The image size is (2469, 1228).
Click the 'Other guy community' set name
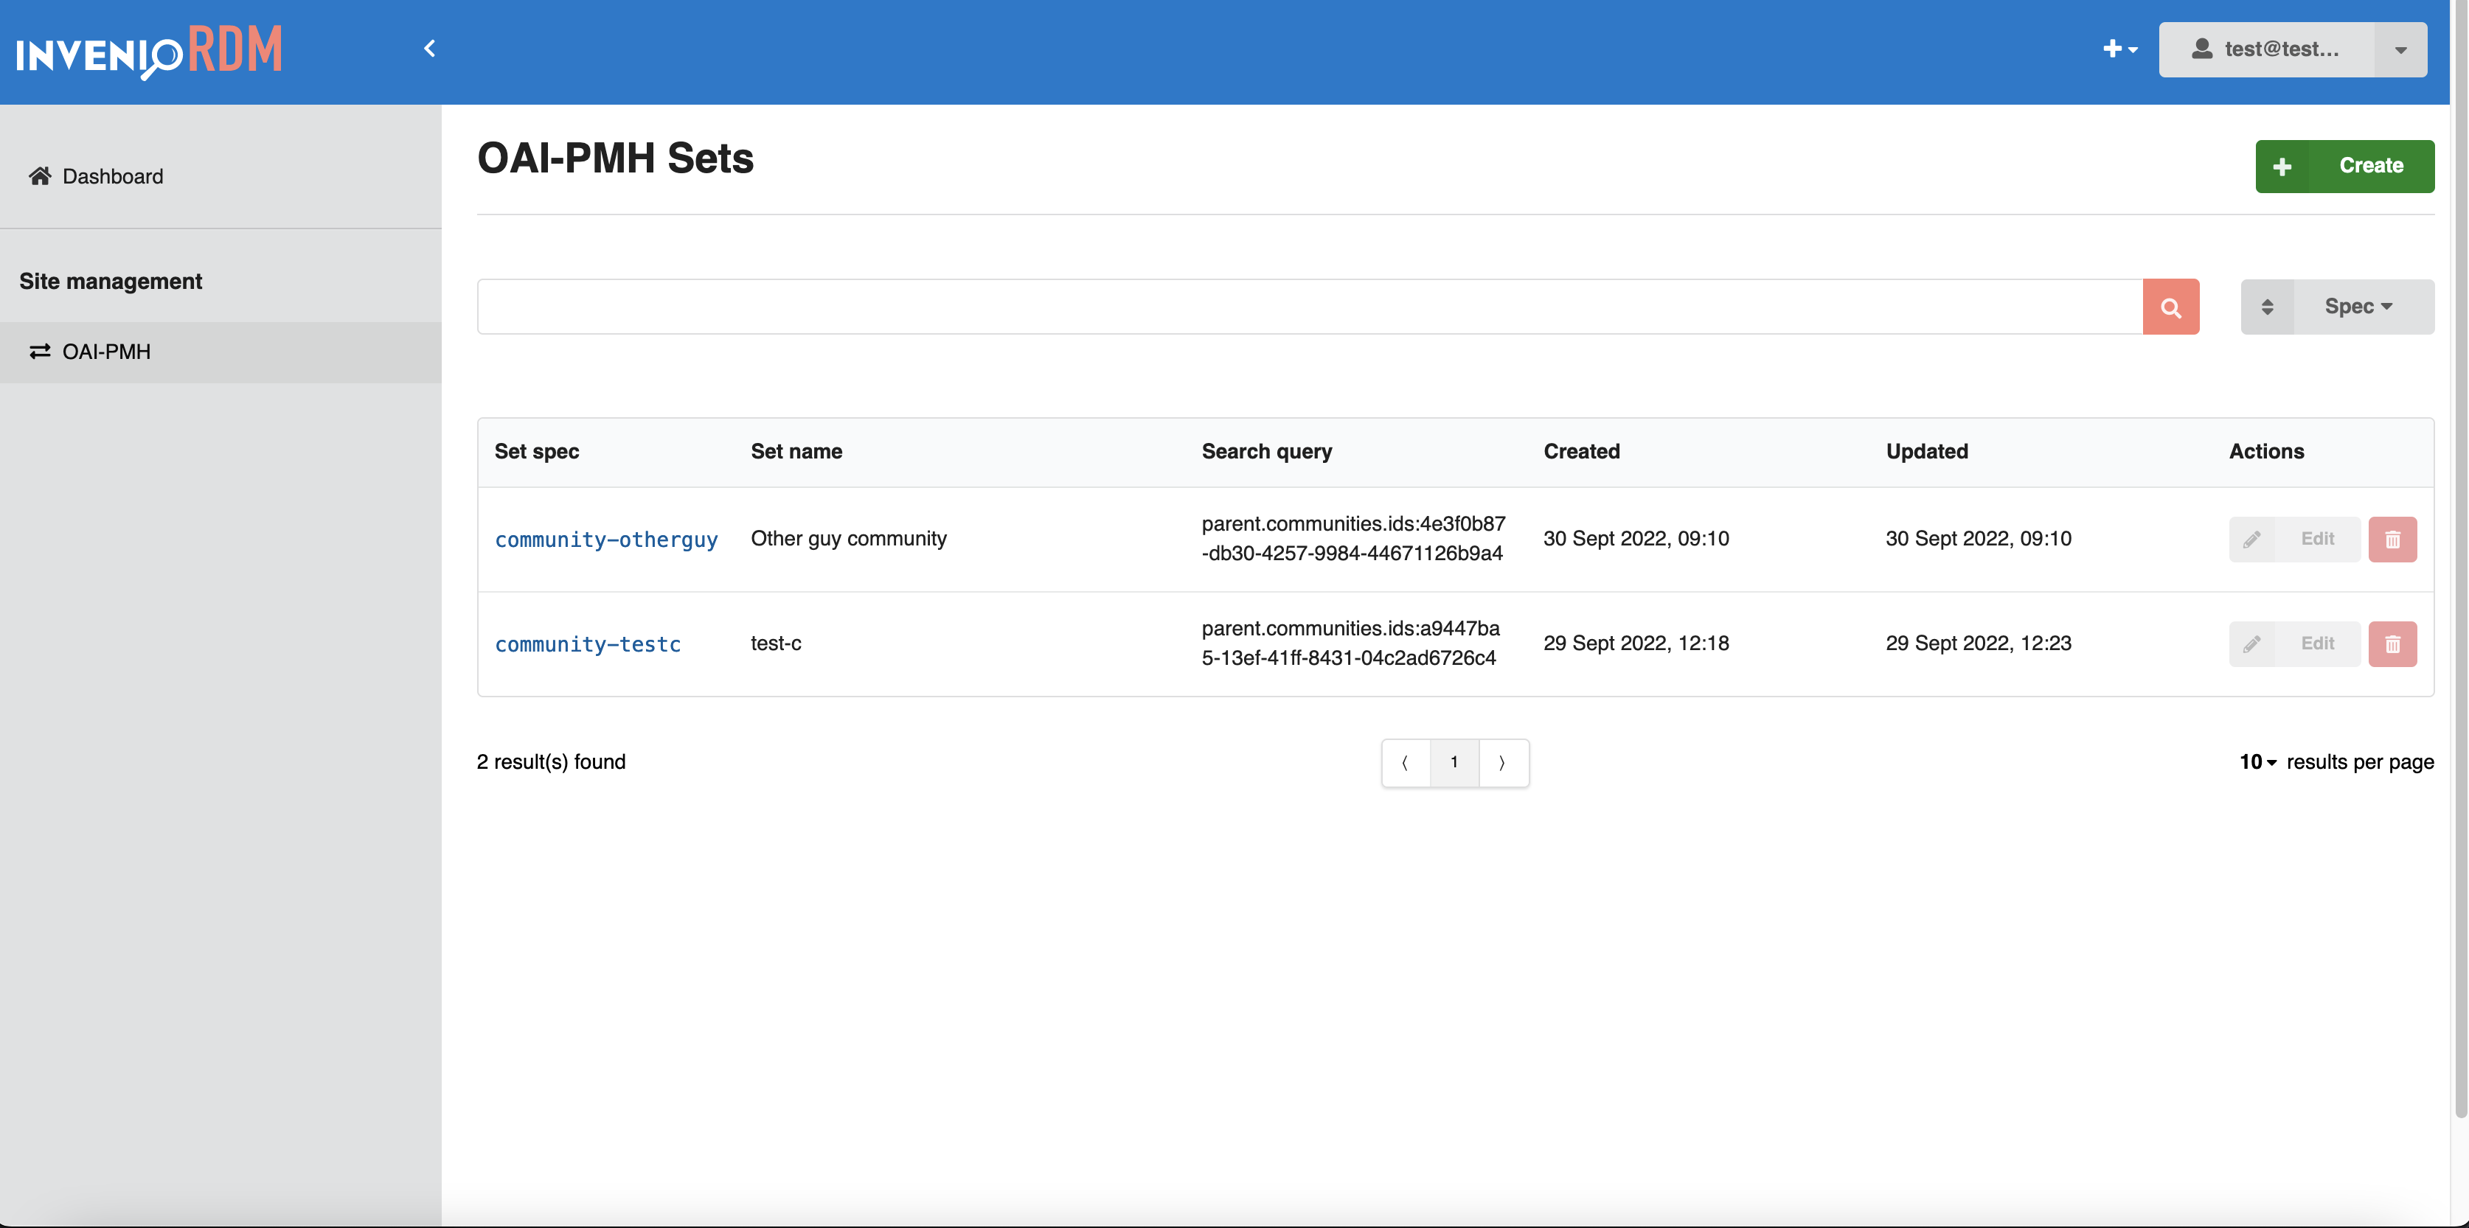[x=848, y=538]
